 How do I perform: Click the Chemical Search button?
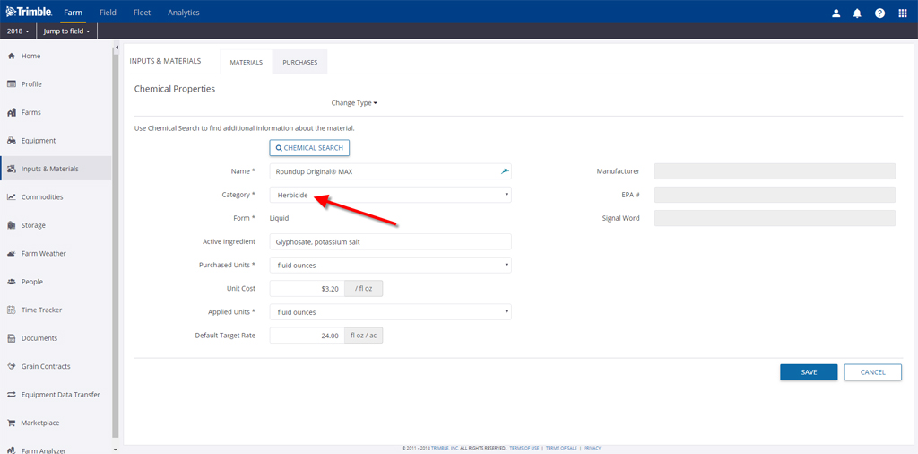click(x=309, y=148)
